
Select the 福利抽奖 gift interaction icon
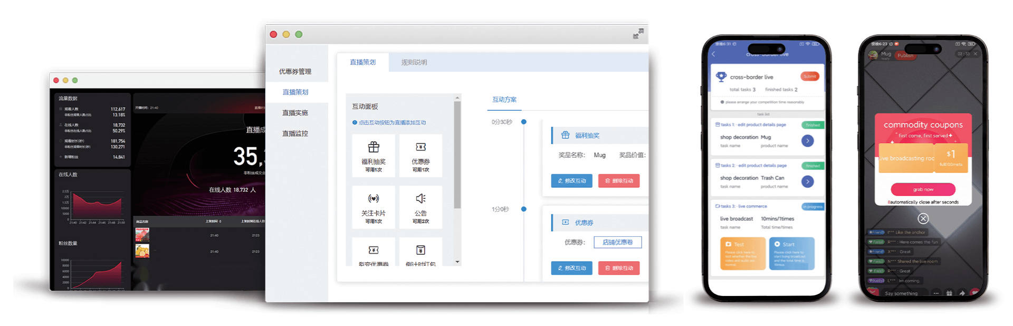[373, 147]
